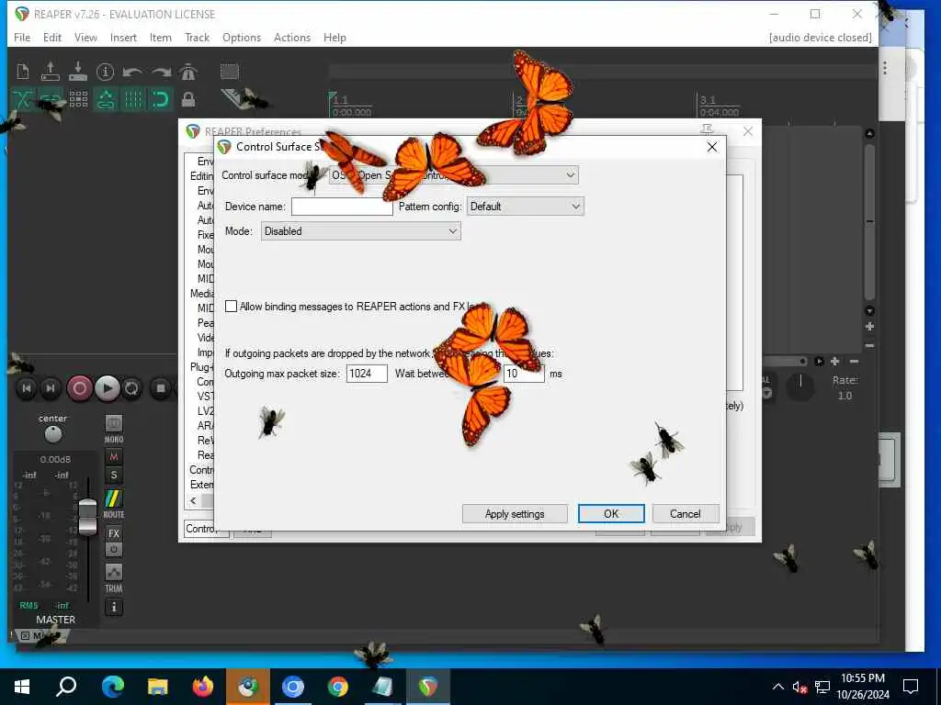The image size is (941, 705).
Task: Click the Stop transport button
Action: [x=160, y=388]
